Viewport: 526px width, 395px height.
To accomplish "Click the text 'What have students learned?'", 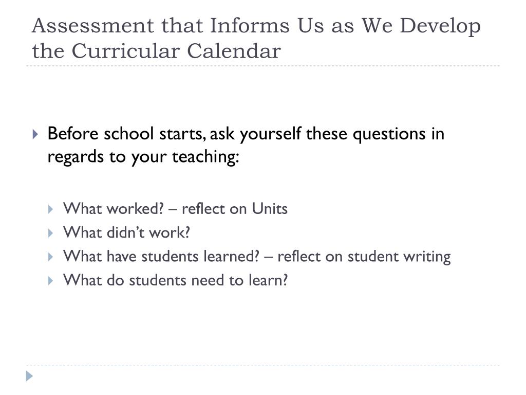I will (x=161, y=256).
